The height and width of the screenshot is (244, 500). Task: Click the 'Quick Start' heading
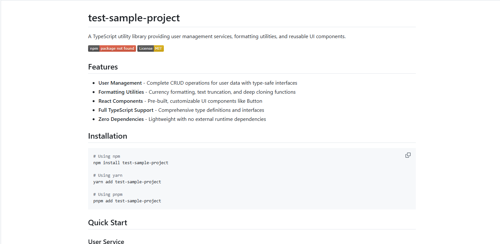pyautogui.click(x=108, y=223)
